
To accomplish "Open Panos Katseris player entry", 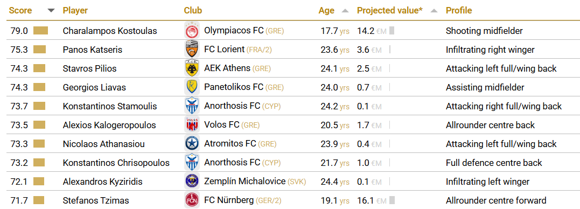I will pos(93,50).
